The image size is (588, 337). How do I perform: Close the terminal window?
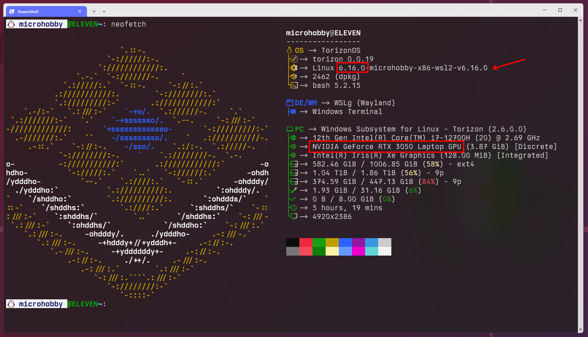click(576, 10)
